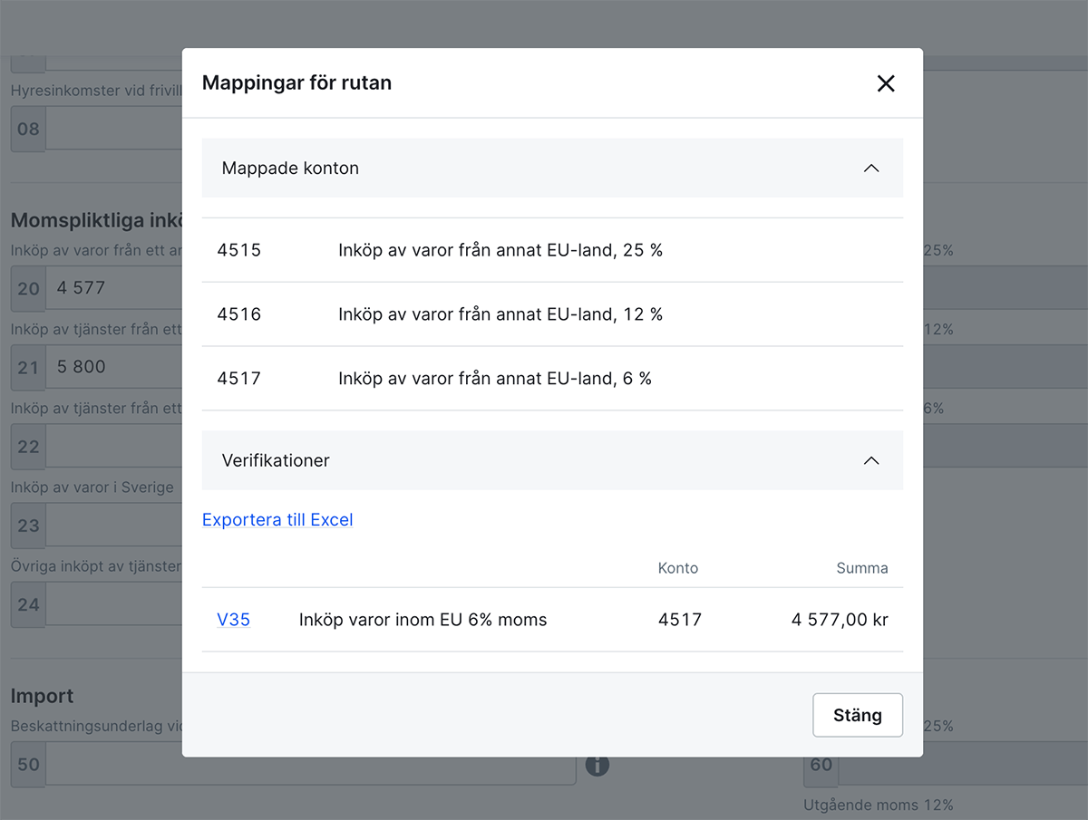Click the info icon beside field 50

tap(597, 766)
